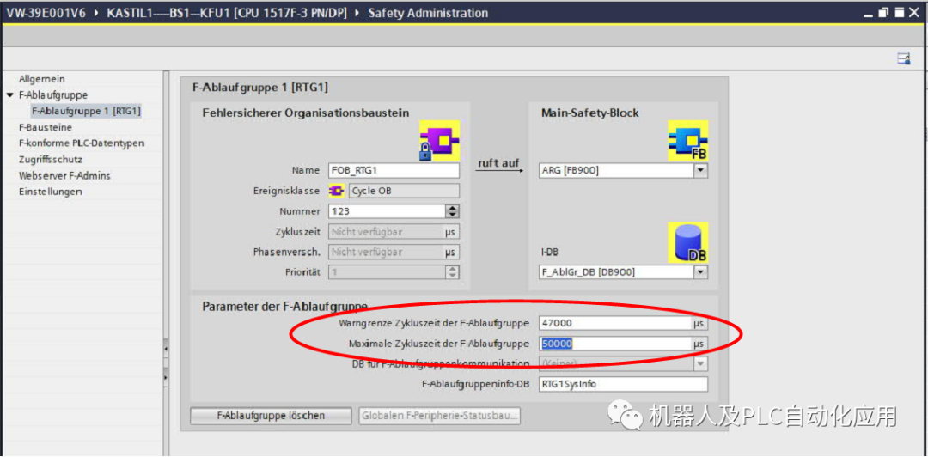Click the F-Ablaufgruppe löschen button
Screen dimensions: 928x457
click(271, 416)
